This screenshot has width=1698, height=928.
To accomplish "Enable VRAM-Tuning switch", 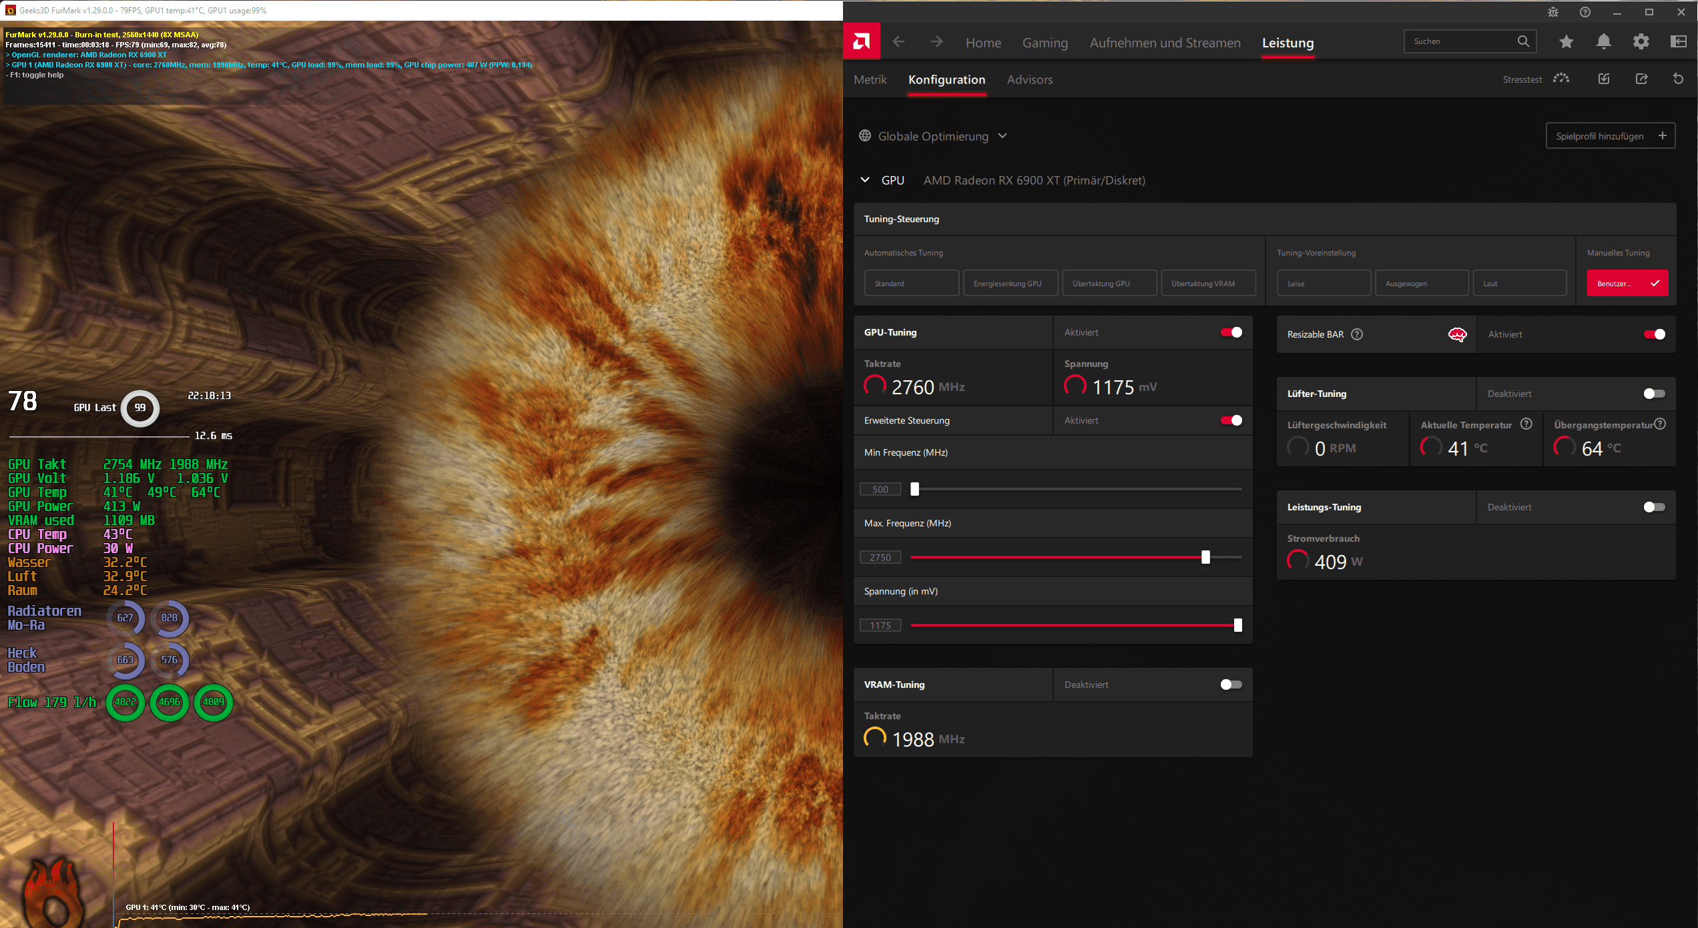I will click(x=1231, y=684).
